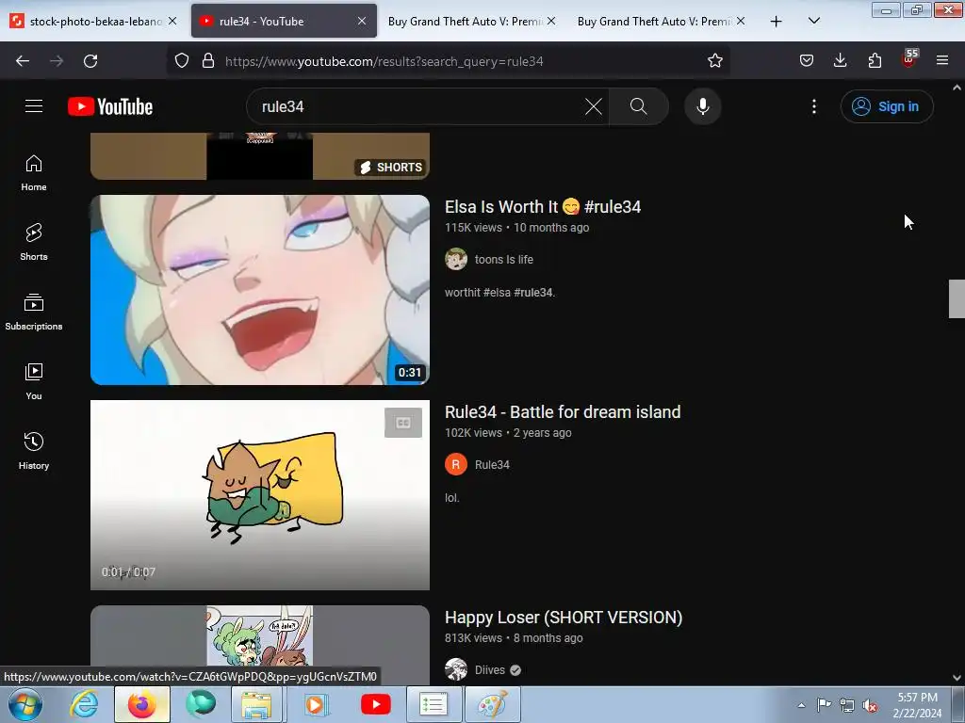Visit the Rule34 channel name link
Viewport: 965px width, 723px height.
point(492,465)
